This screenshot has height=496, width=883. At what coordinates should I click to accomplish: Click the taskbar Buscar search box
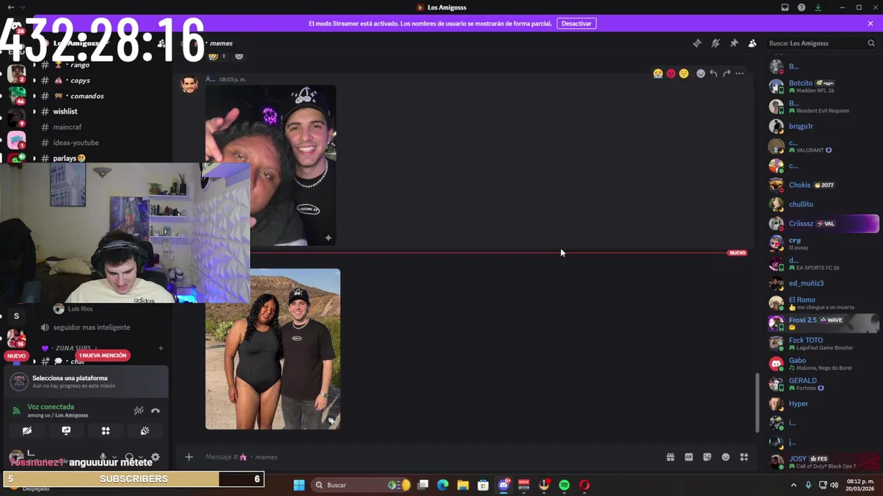(x=361, y=485)
